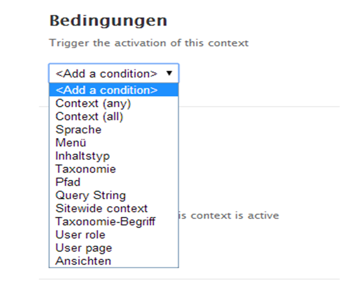Screen dimensions: 340x284
Task: Select 'Taxonomie-Begriff' in the dropdown list
Action: pyautogui.click(x=105, y=222)
